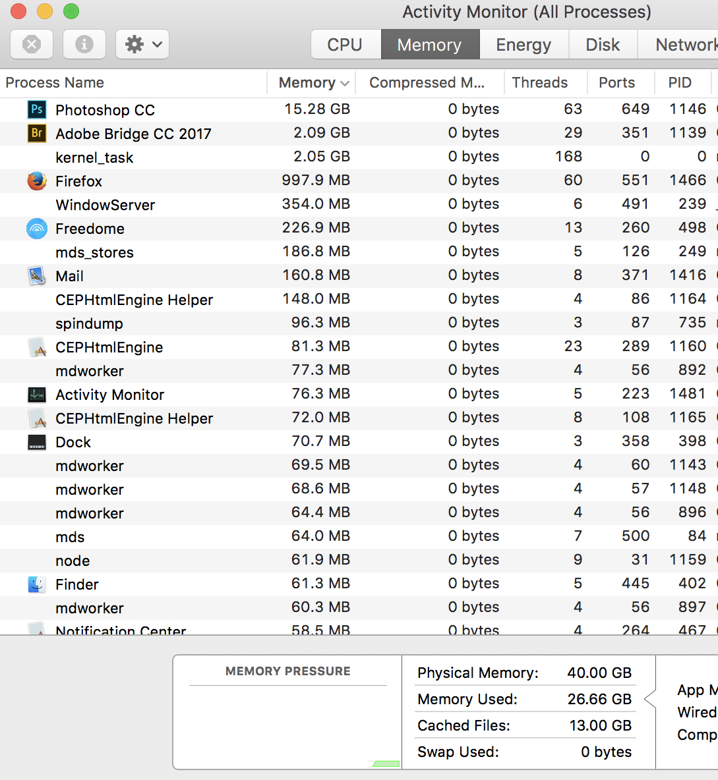The height and width of the screenshot is (780, 718).
Task: Select the Memory tab
Action: point(430,44)
